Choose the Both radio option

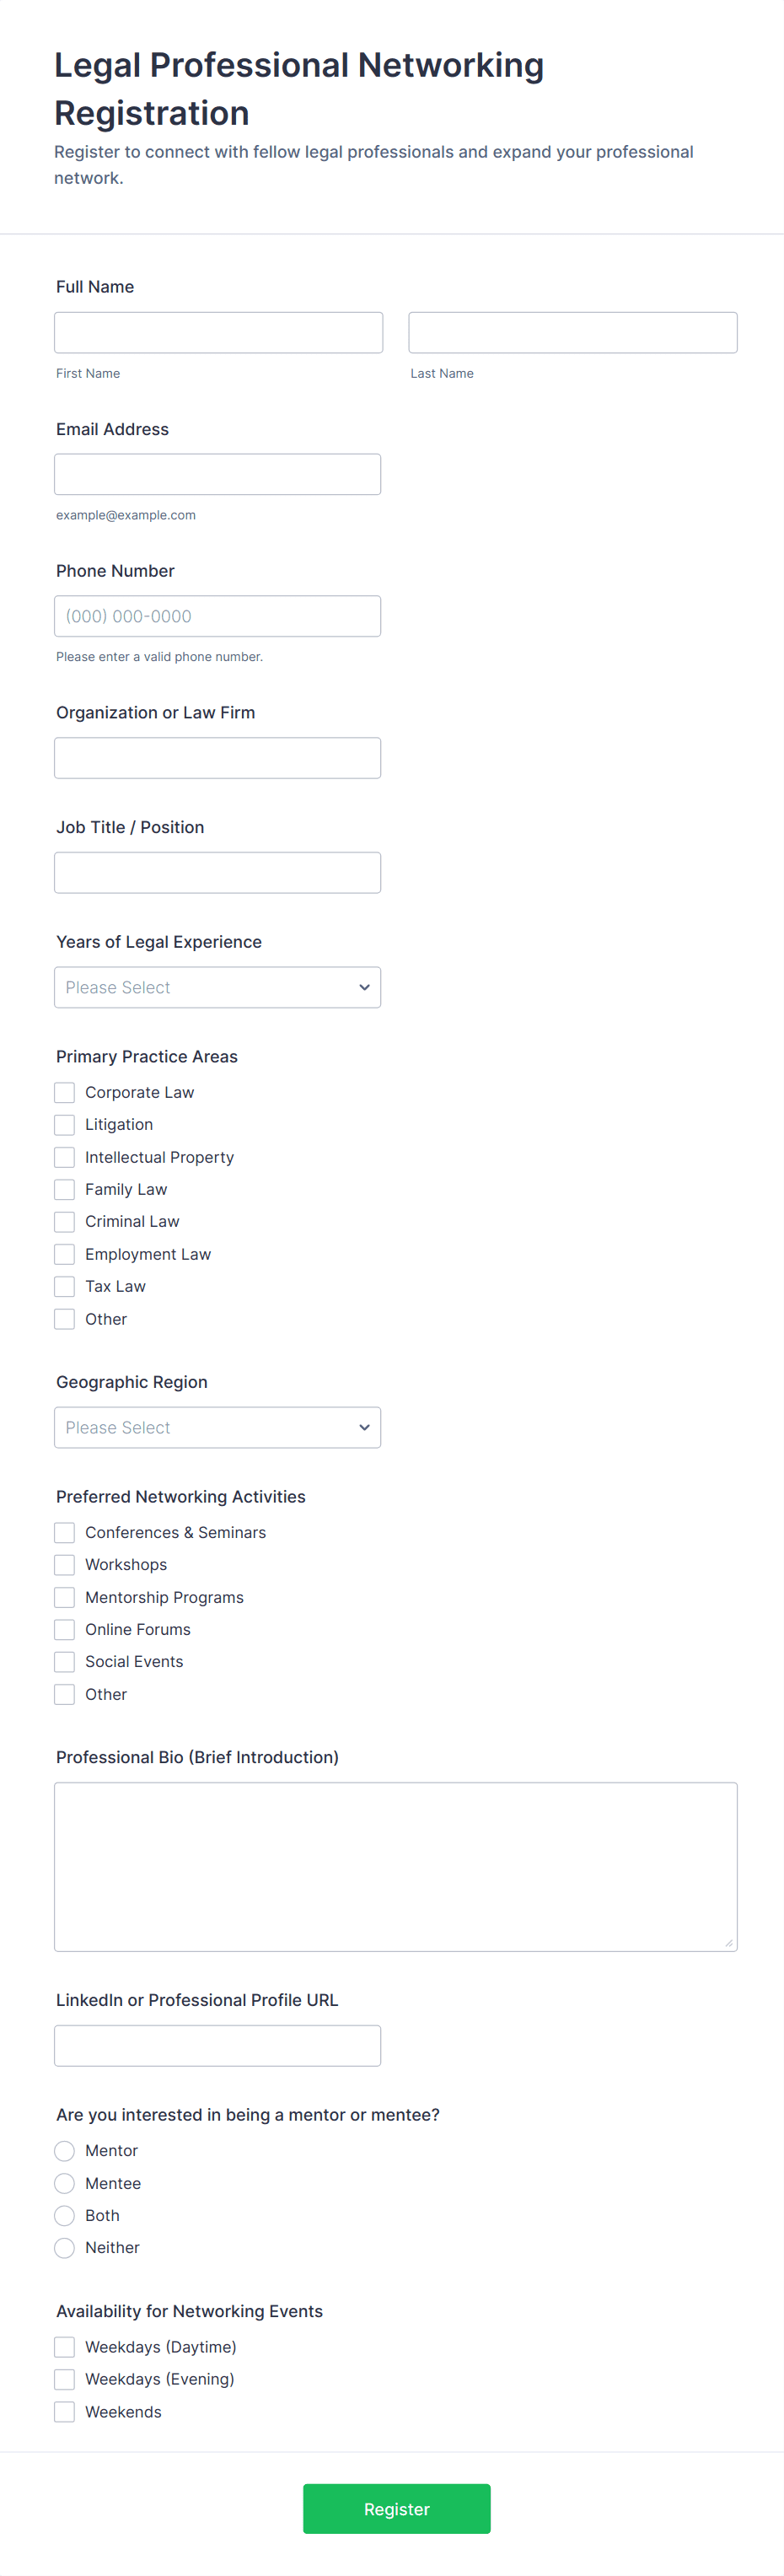pos(65,2215)
